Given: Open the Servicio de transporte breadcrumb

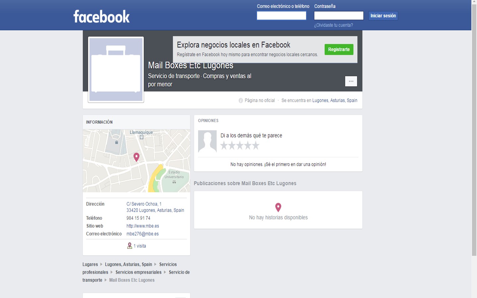Looking at the screenshot, I should (136, 276).
